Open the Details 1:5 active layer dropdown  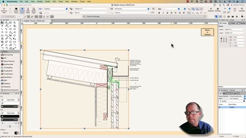(x=91, y=9)
